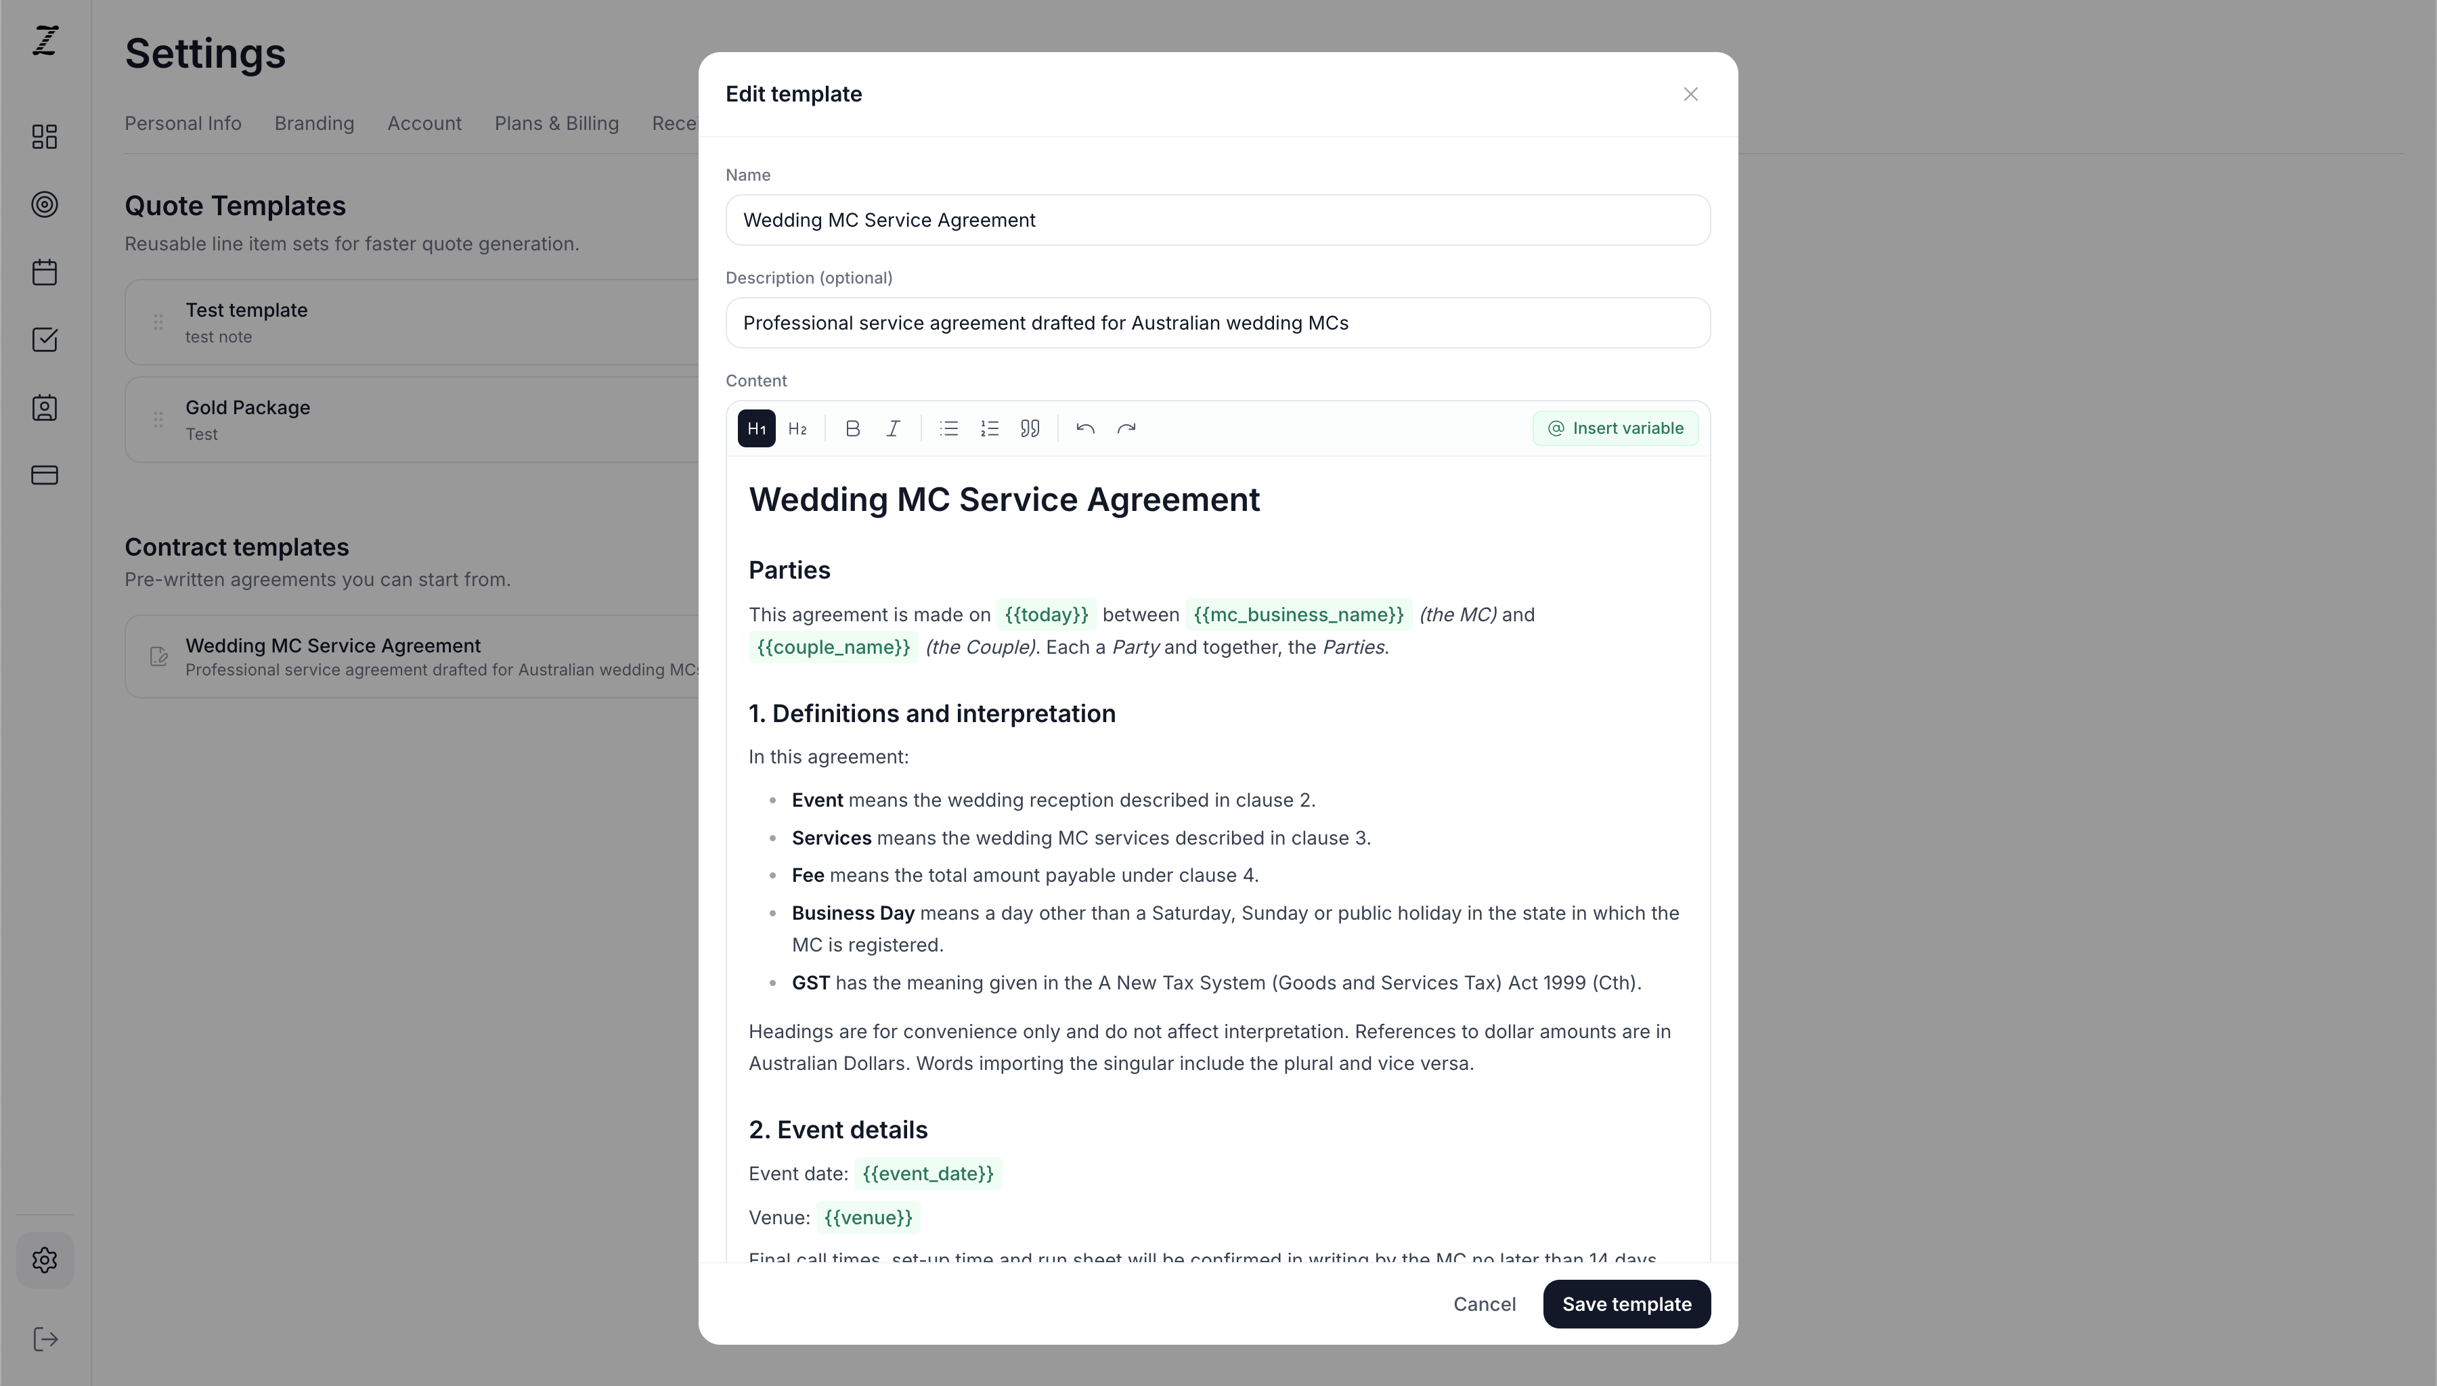
Task: Select the Gold Package quote template
Action: click(x=412, y=420)
